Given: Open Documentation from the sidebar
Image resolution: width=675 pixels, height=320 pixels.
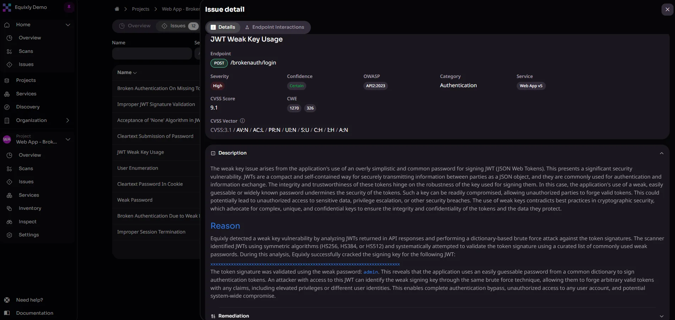Looking at the screenshot, I should click(x=34, y=313).
